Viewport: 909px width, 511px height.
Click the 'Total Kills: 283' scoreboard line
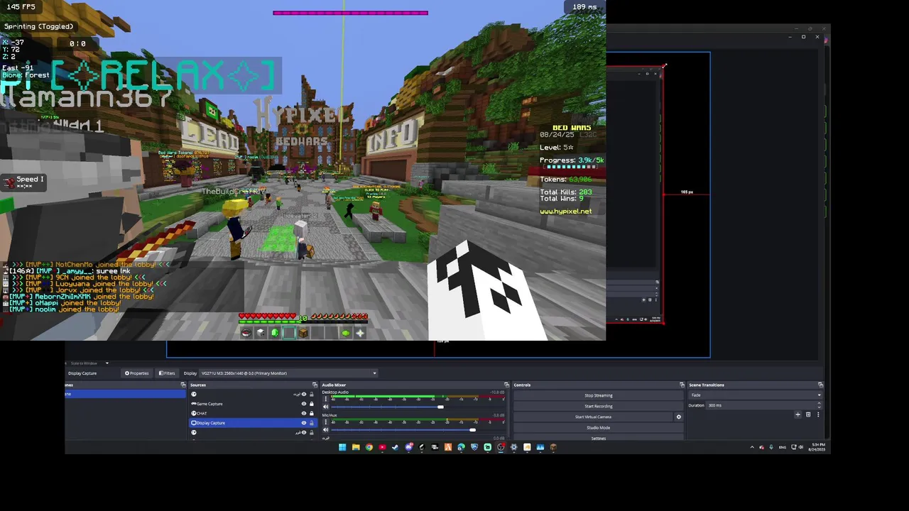pos(566,192)
